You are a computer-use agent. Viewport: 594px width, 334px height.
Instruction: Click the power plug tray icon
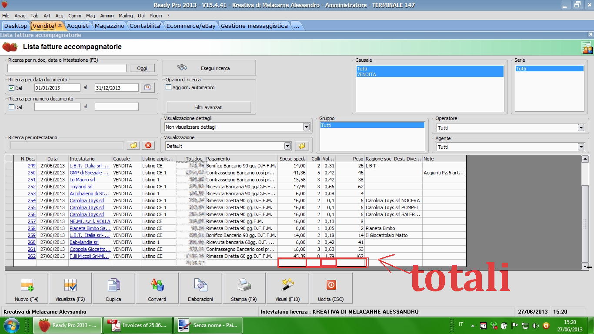(x=504, y=325)
